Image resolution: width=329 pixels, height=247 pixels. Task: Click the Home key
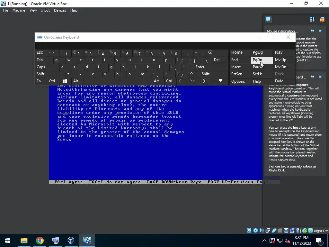point(240,53)
